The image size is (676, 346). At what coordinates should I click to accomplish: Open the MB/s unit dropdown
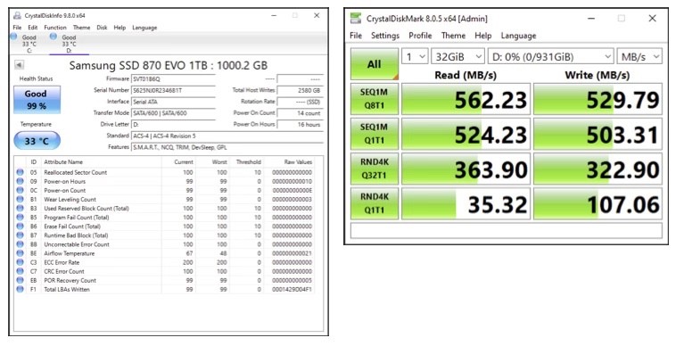pos(639,56)
